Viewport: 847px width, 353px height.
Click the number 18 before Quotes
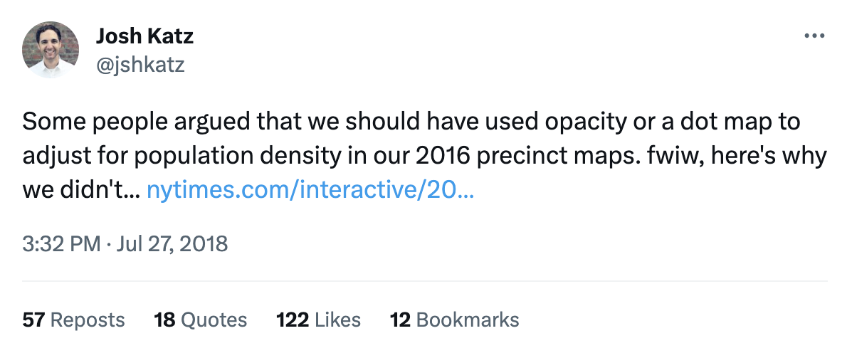(x=164, y=320)
